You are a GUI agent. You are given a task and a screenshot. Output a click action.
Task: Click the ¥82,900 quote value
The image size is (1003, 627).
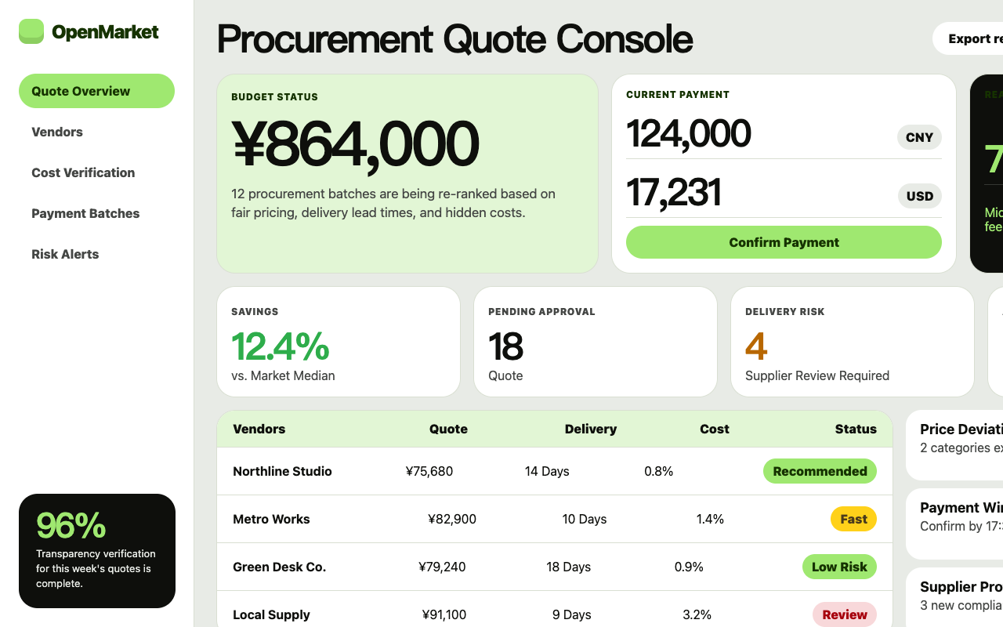coord(452,519)
